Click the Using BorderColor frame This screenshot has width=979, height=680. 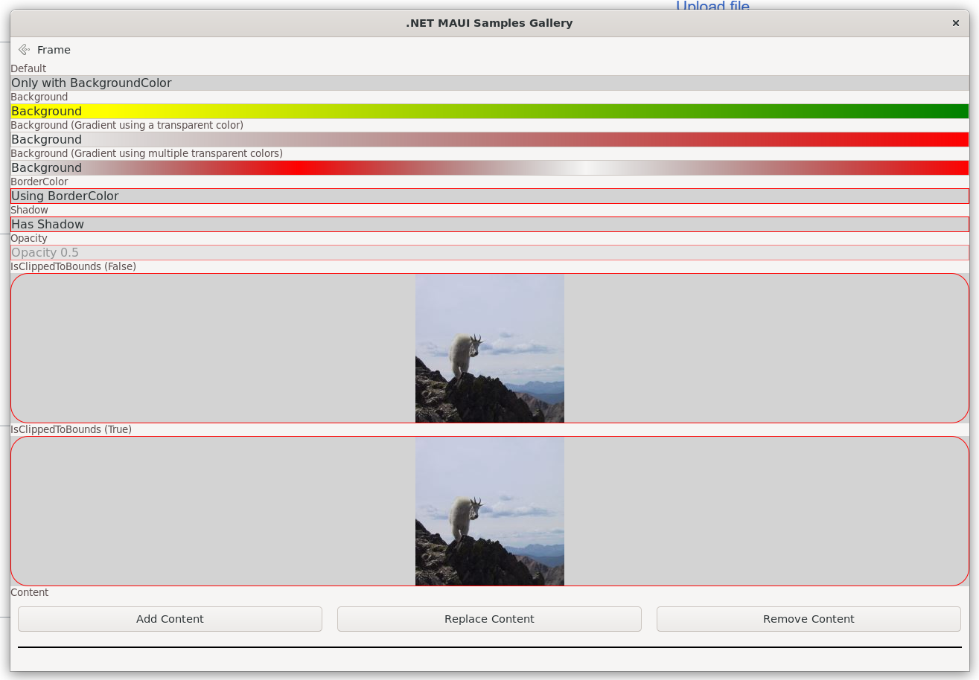[x=489, y=196]
